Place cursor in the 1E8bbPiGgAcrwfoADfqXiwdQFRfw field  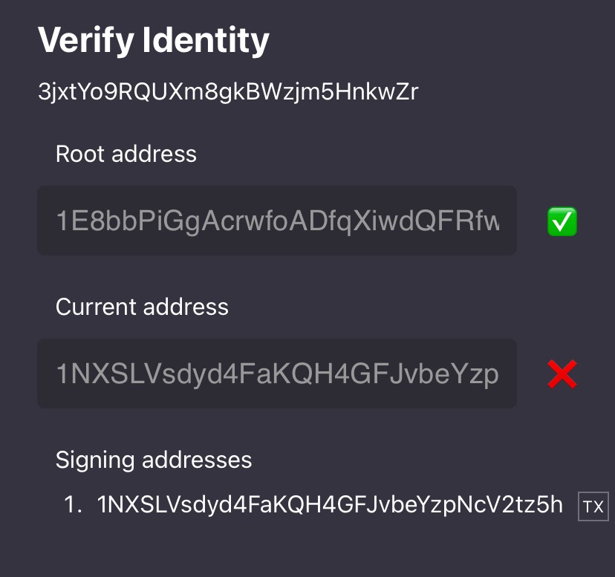(x=277, y=221)
